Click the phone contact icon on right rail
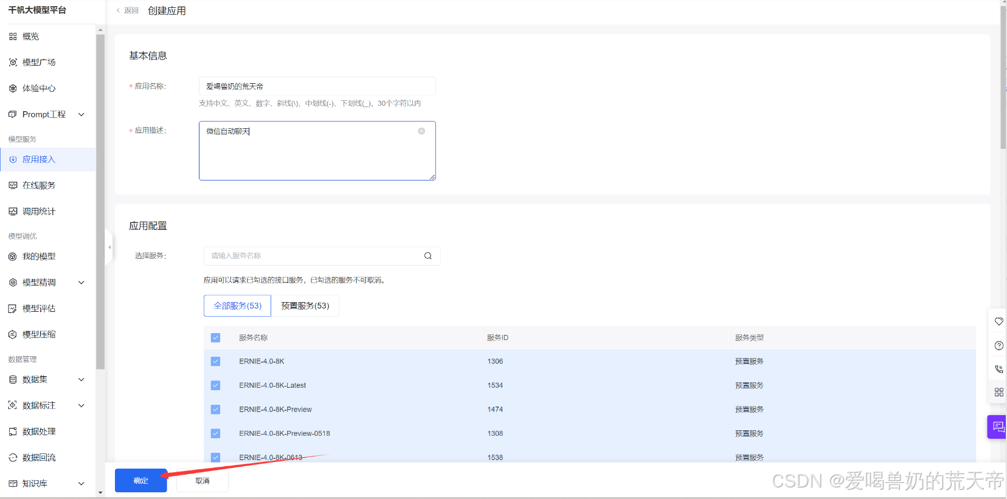 click(998, 369)
